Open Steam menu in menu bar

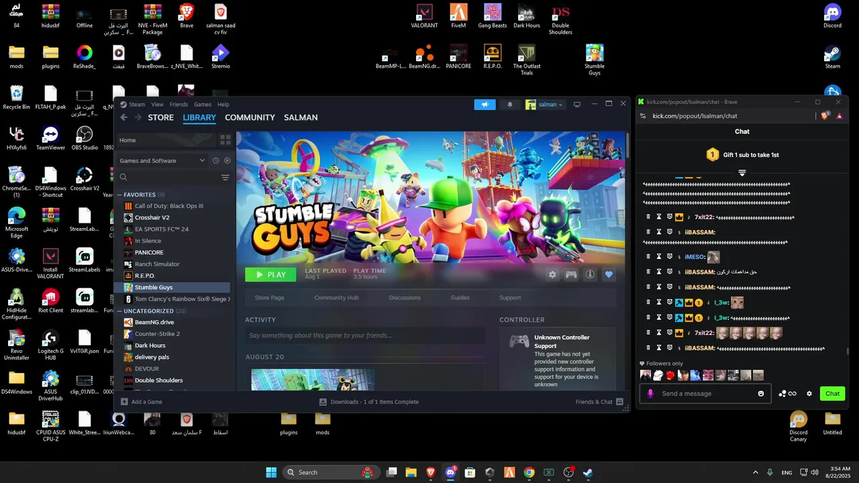pyautogui.click(x=137, y=105)
